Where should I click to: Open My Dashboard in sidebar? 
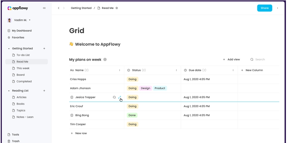pos(20,31)
